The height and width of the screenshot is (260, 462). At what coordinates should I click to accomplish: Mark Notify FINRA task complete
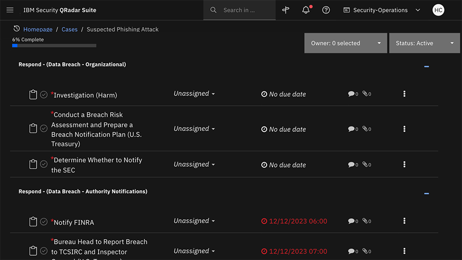(x=44, y=222)
